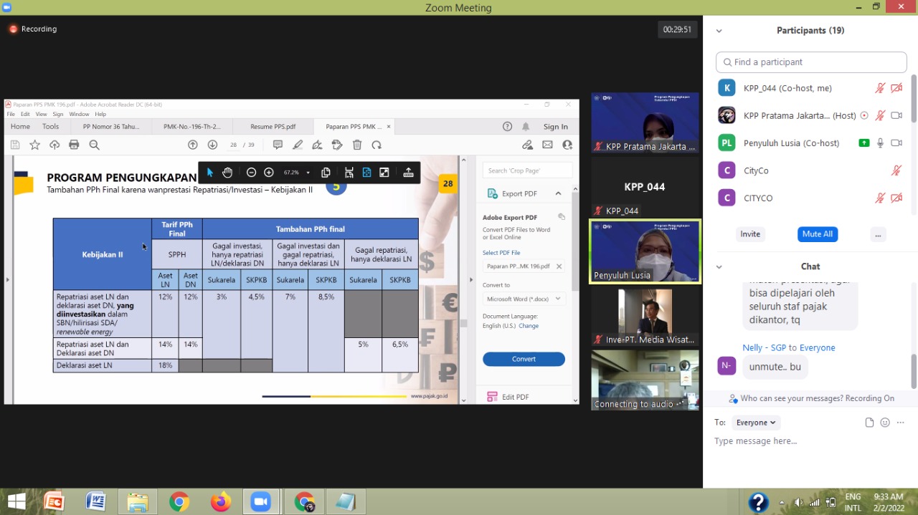
Task: Click the attach file icon in chat
Action: tap(869, 423)
